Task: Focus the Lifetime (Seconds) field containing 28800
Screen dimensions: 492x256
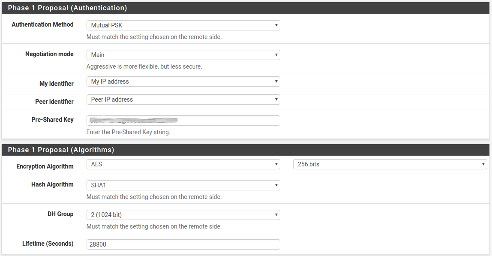Action: tap(183, 244)
